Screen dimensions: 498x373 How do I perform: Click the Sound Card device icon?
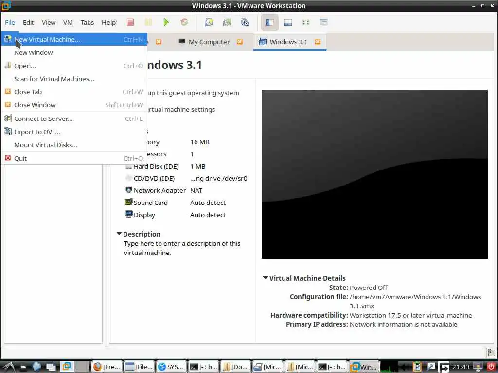pyautogui.click(x=128, y=203)
